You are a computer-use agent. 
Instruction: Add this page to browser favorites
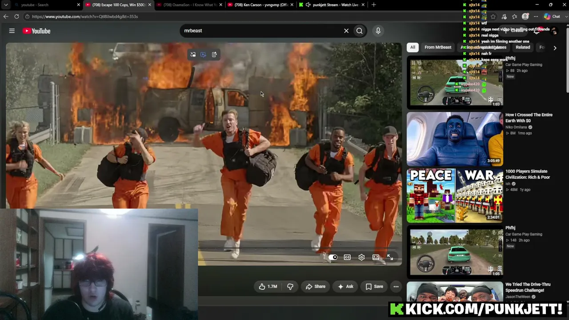click(493, 16)
